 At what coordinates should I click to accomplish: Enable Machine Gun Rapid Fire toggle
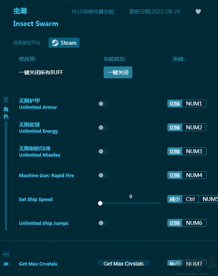(104, 175)
